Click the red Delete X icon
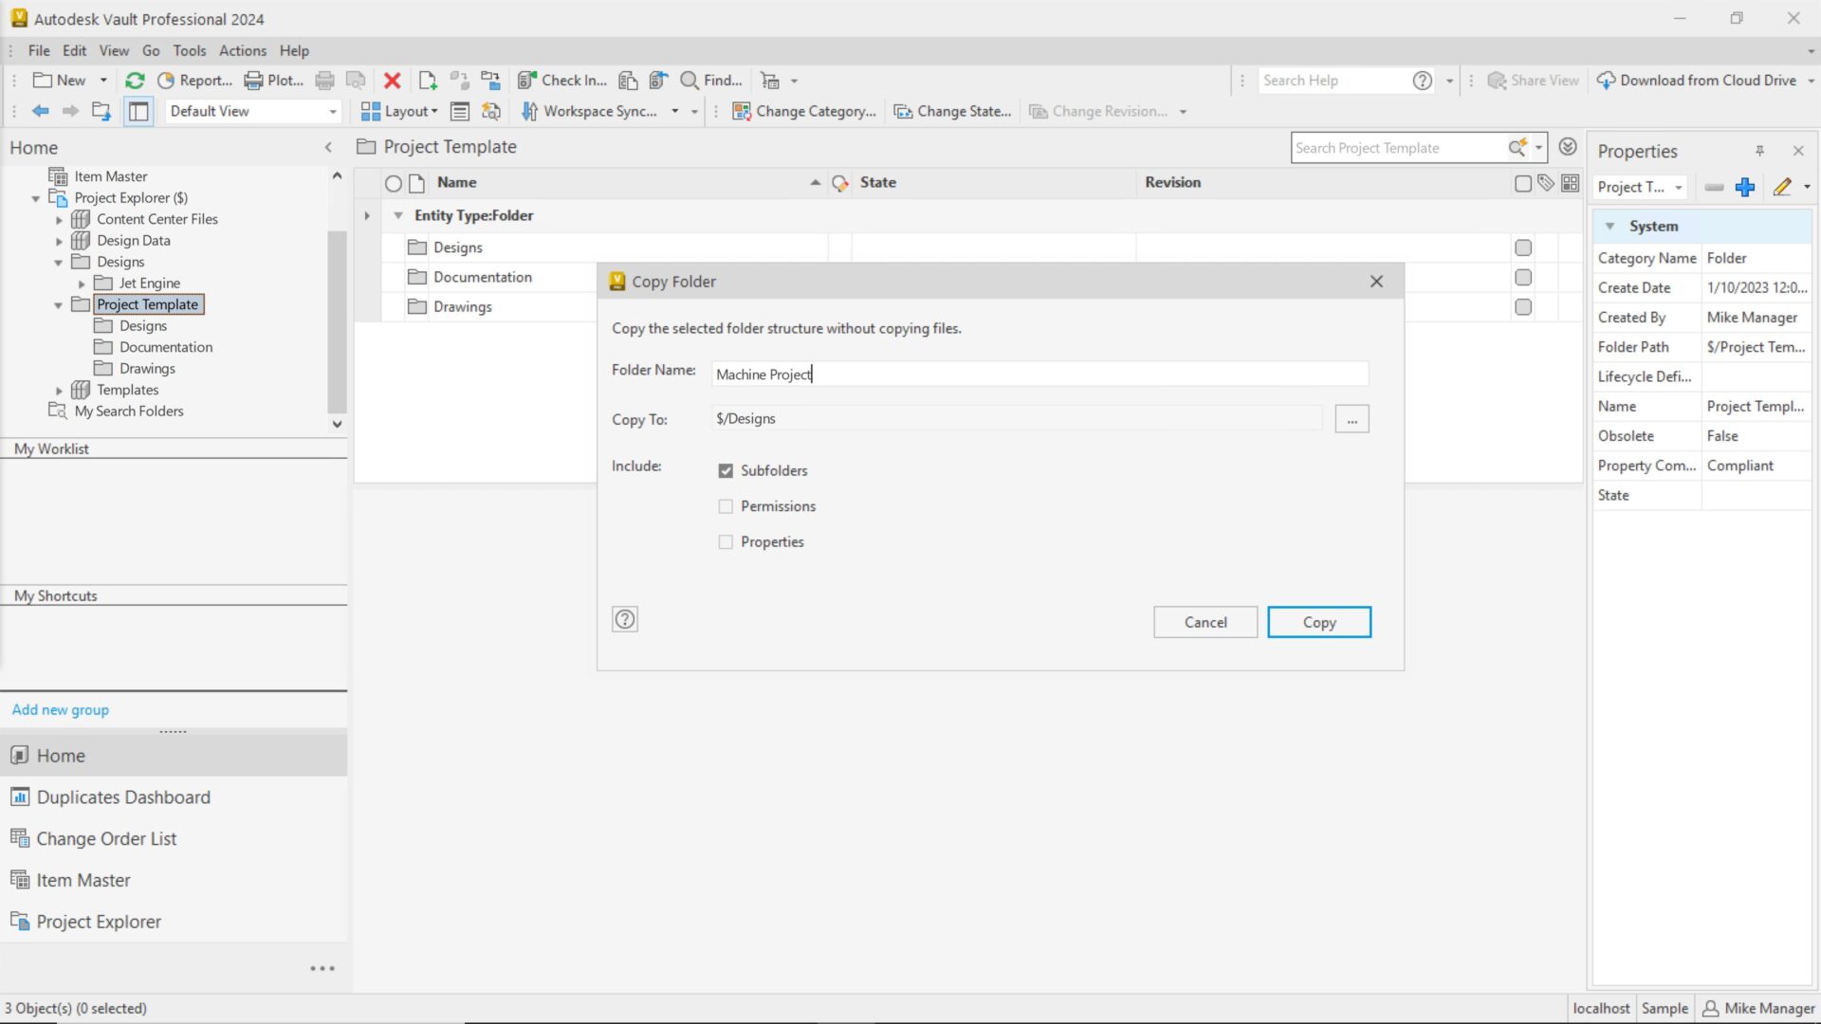Image resolution: width=1821 pixels, height=1024 pixels. (x=392, y=81)
